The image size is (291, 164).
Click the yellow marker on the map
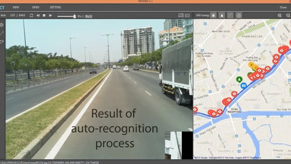tap(251, 65)
